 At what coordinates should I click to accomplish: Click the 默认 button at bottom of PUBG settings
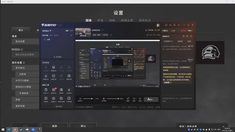click(83, 125)
